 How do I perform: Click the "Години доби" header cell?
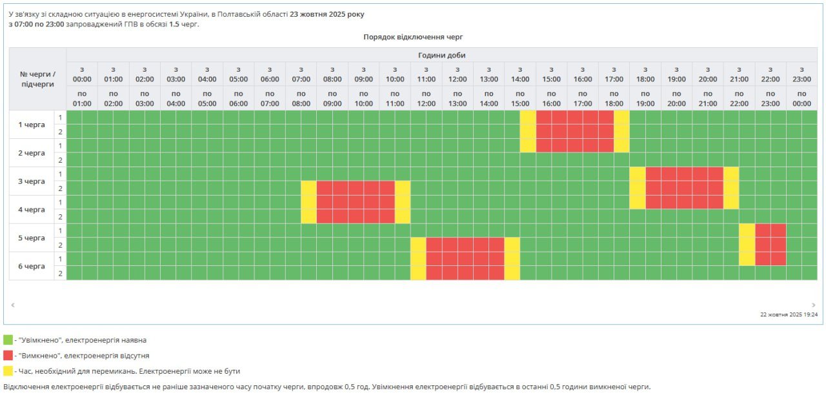tap(441, 55)
